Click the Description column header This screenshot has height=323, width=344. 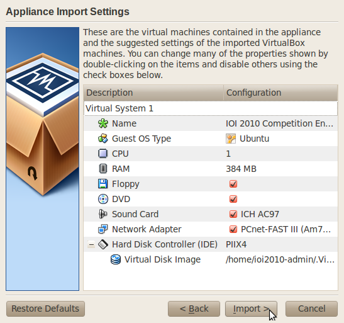coord(153,93)
